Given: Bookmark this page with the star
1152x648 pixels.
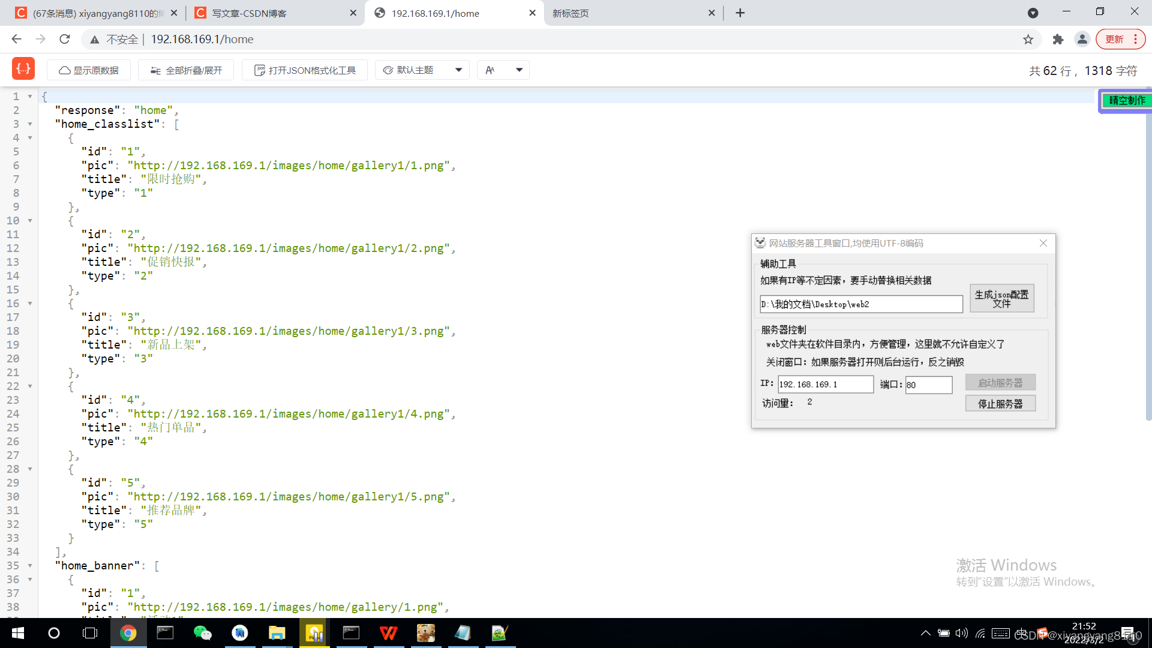Looking at the screenshot, I should (1028, 39).
